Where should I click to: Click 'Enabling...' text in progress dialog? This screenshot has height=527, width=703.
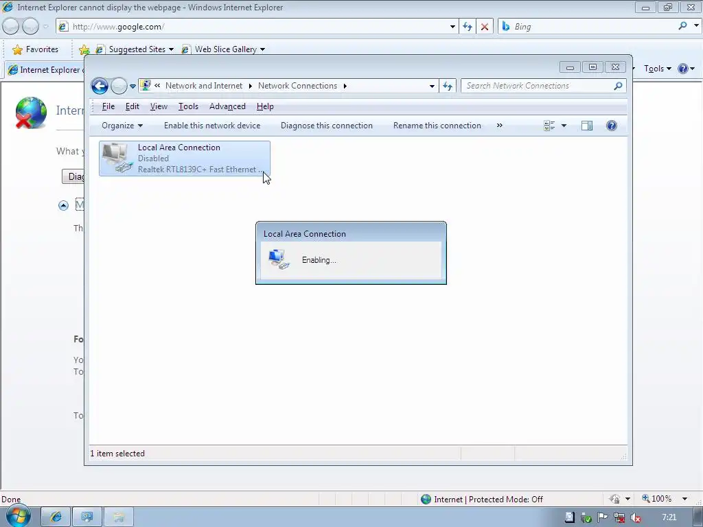[319, 260]
